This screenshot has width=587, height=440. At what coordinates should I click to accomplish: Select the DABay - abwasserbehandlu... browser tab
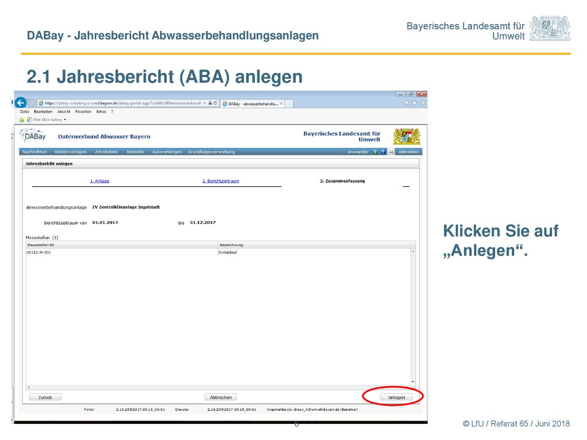(253, 104)
